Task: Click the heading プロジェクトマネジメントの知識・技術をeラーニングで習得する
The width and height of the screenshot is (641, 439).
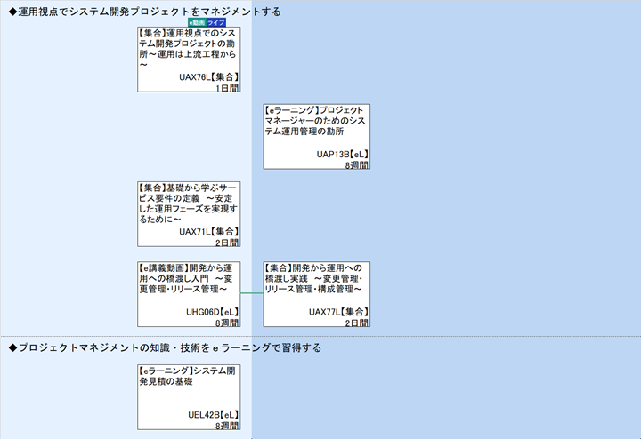Action: pos(165,348)
